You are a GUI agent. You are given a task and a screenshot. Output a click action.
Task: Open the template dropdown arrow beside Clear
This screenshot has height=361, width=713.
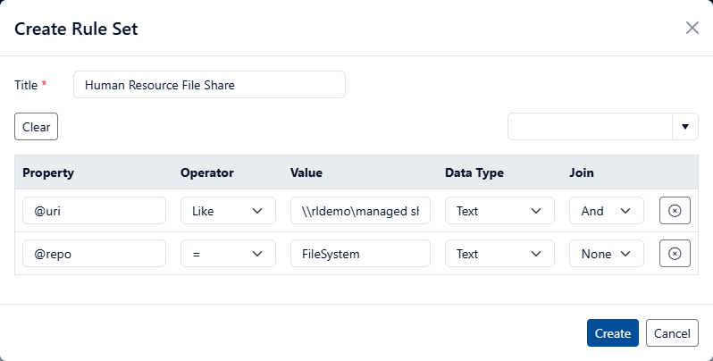coord(684,127)
